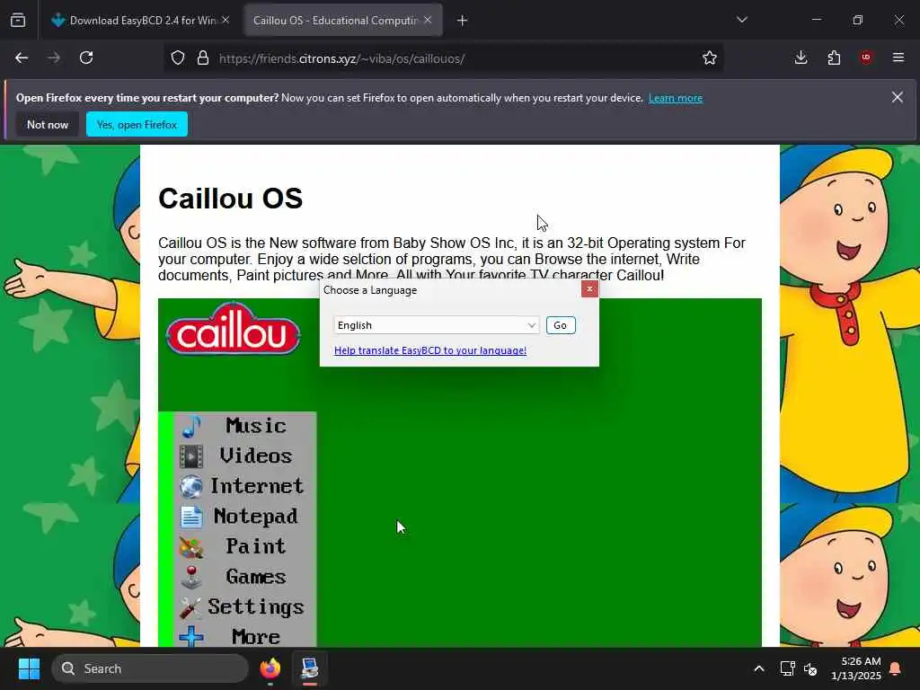The width and height of the screenshot is (920, 690).
Task: Select the Settings menu label
Action: [x=256, y=606]
